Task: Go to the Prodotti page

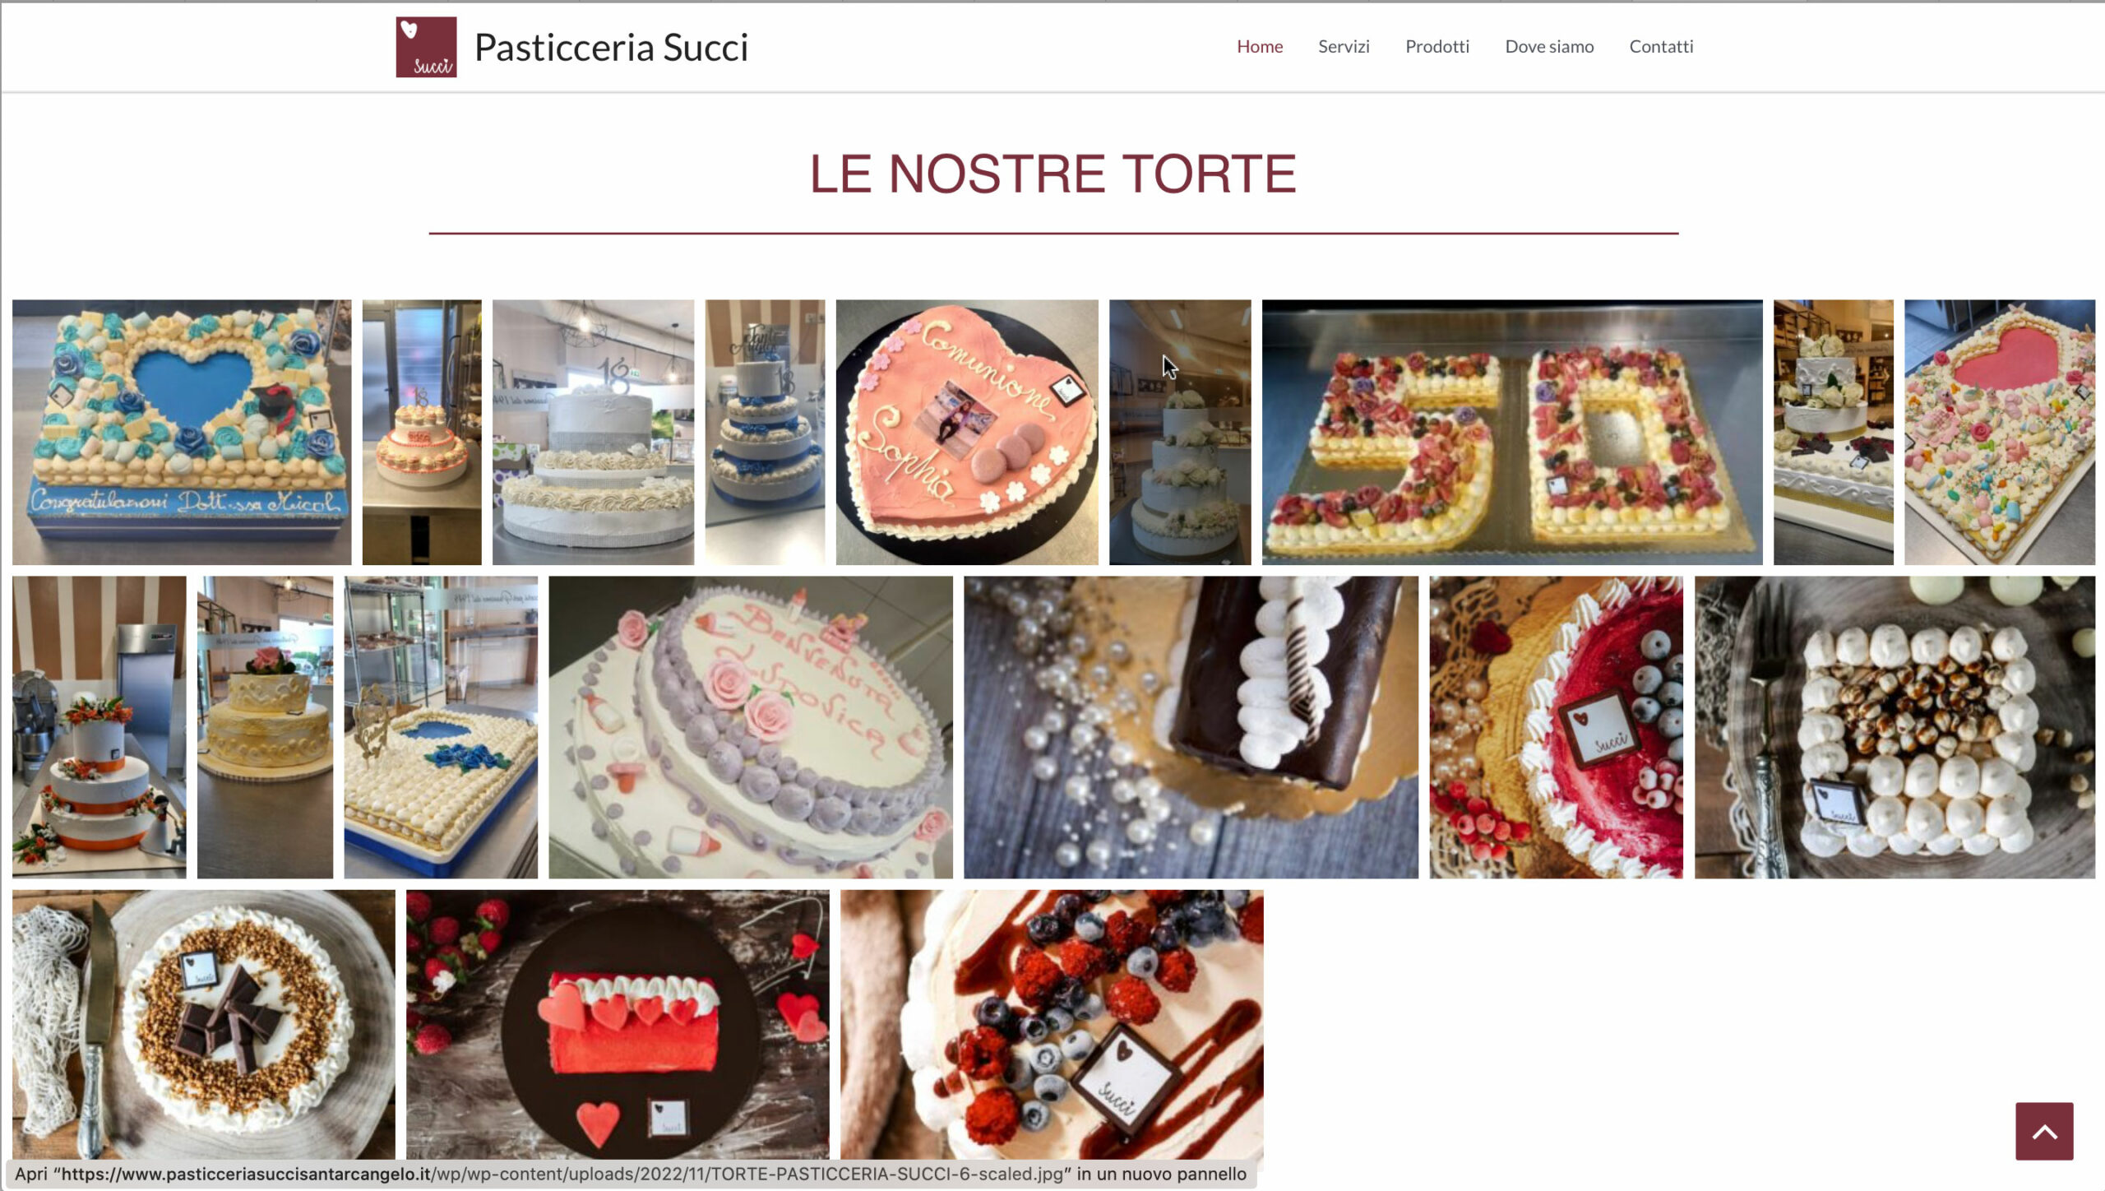Action: coord(1436,46)
